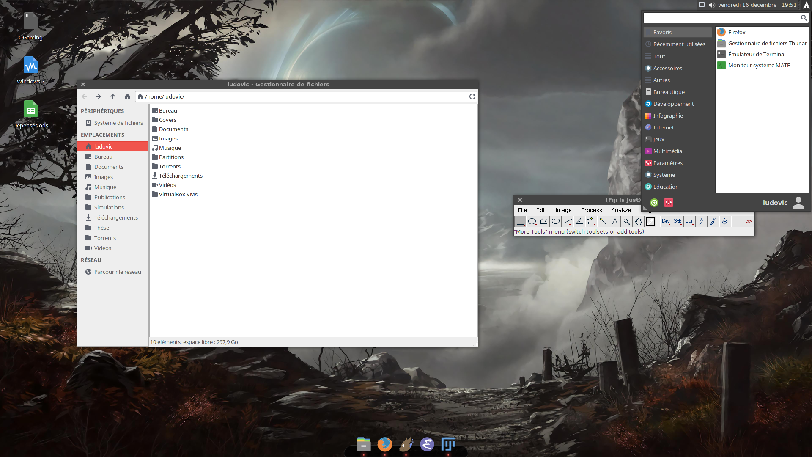Select the Hand scrolling tool in Fiji
Viewport: 812px width, 457px height.
[639, 221]
